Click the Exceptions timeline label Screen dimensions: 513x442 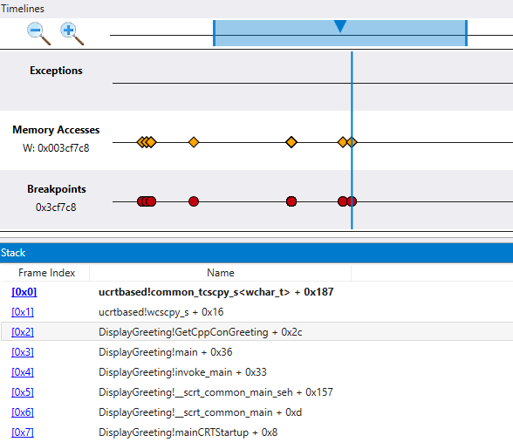[56, 71]
